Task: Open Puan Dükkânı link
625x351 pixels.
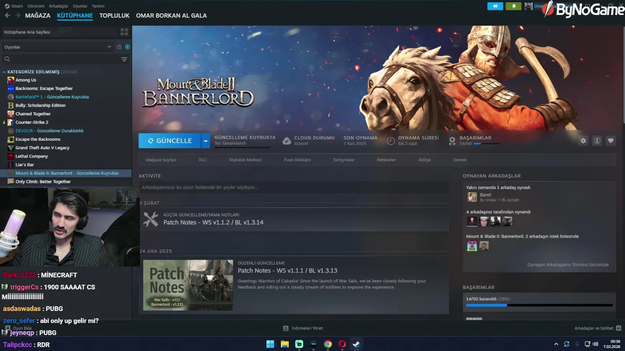Action: (x=297, y=160)
